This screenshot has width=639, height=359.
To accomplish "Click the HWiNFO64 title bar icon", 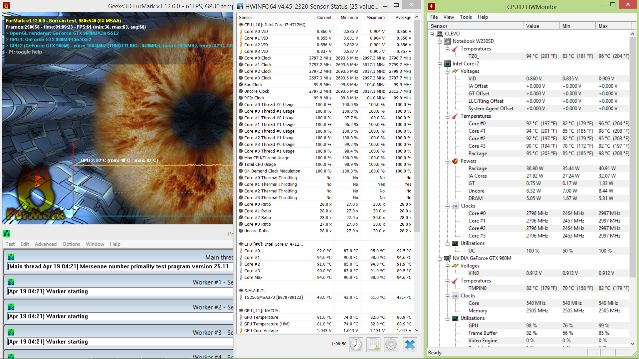I will coord(240,6).
